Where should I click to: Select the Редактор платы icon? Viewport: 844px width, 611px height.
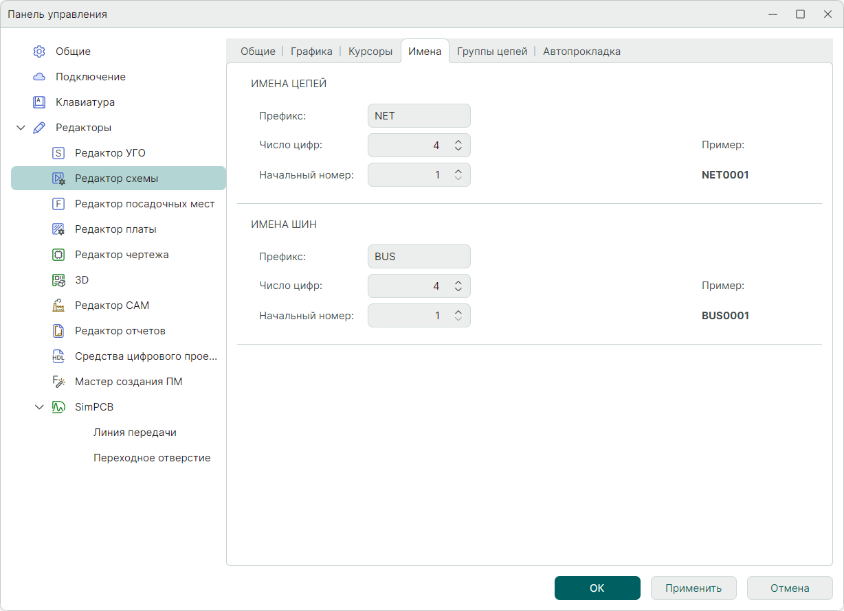(58, 229)
